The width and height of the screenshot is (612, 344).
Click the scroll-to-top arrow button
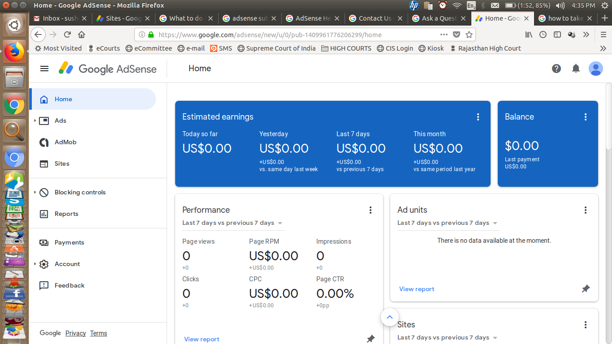[390, 318]
